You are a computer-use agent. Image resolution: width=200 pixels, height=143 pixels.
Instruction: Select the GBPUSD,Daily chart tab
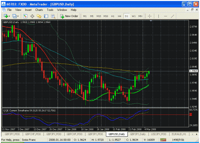pos(116,134)
